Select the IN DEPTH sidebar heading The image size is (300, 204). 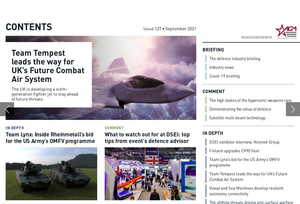click(213, 133)
